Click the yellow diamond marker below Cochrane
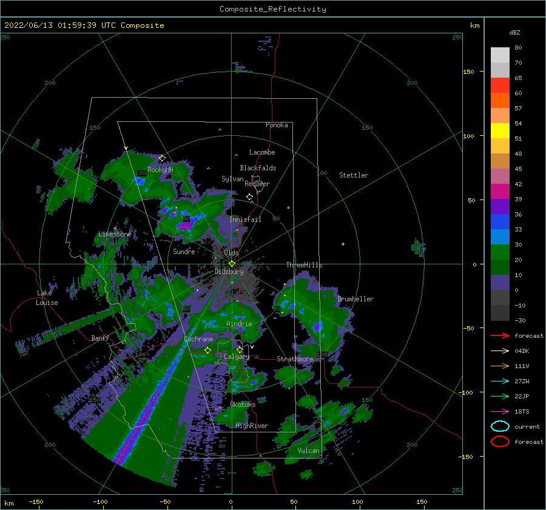The image size is (546, 510). [x=207, y=351]
